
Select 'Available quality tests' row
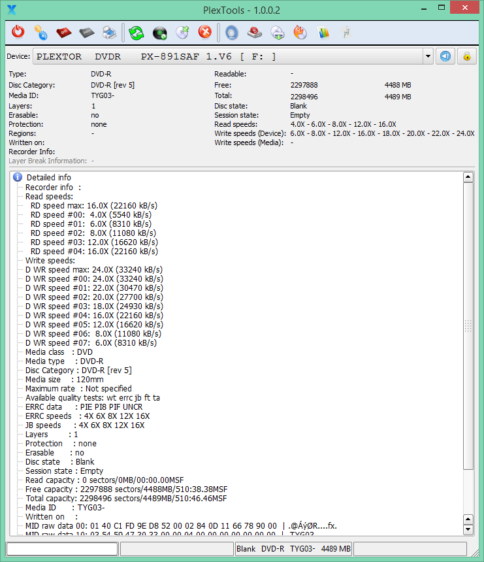coord(93,398)
